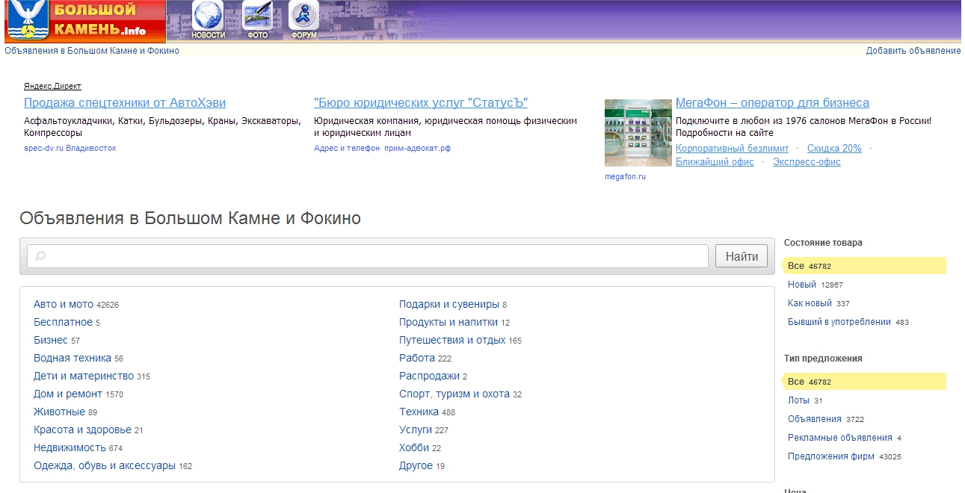Click the search text input field
This screenshot has height=493, width=965.
pyautogui.click(x=368, y=256)
